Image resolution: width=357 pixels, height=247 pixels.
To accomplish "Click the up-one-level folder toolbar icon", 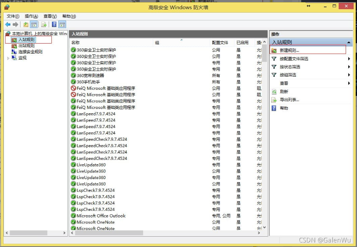I will click(x=26, y=24).
